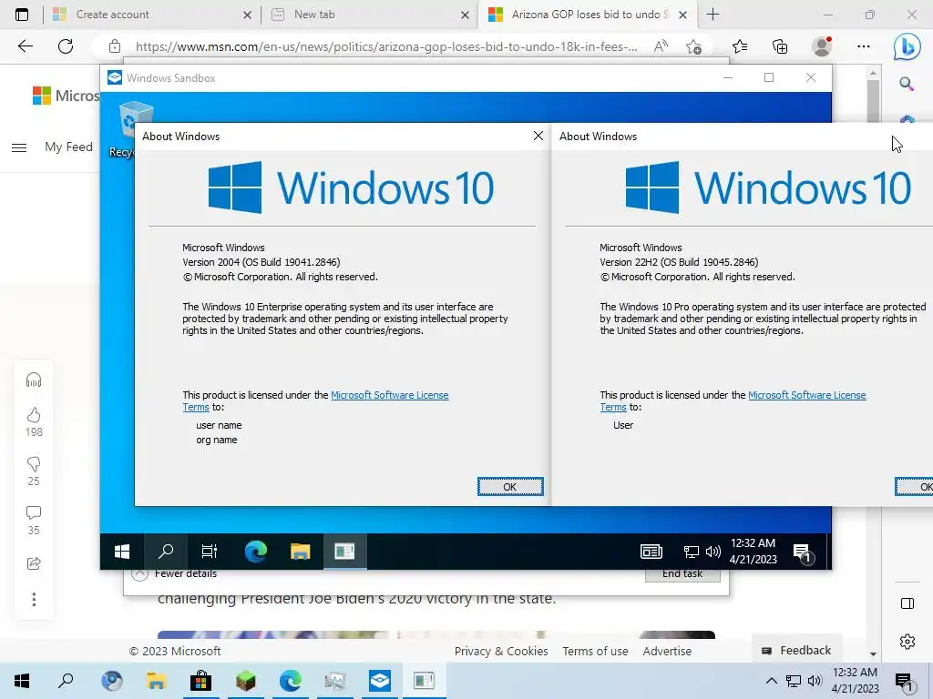Open the Bing chat sidebar icon

(907, 46)
